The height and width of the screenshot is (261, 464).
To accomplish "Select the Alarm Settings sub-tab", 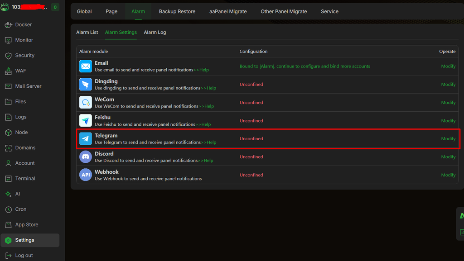I will pos(121,32).
